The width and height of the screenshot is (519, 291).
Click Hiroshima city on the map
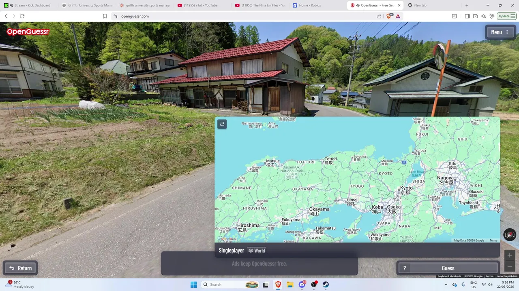pyautogui.click(x=248, y=227)
